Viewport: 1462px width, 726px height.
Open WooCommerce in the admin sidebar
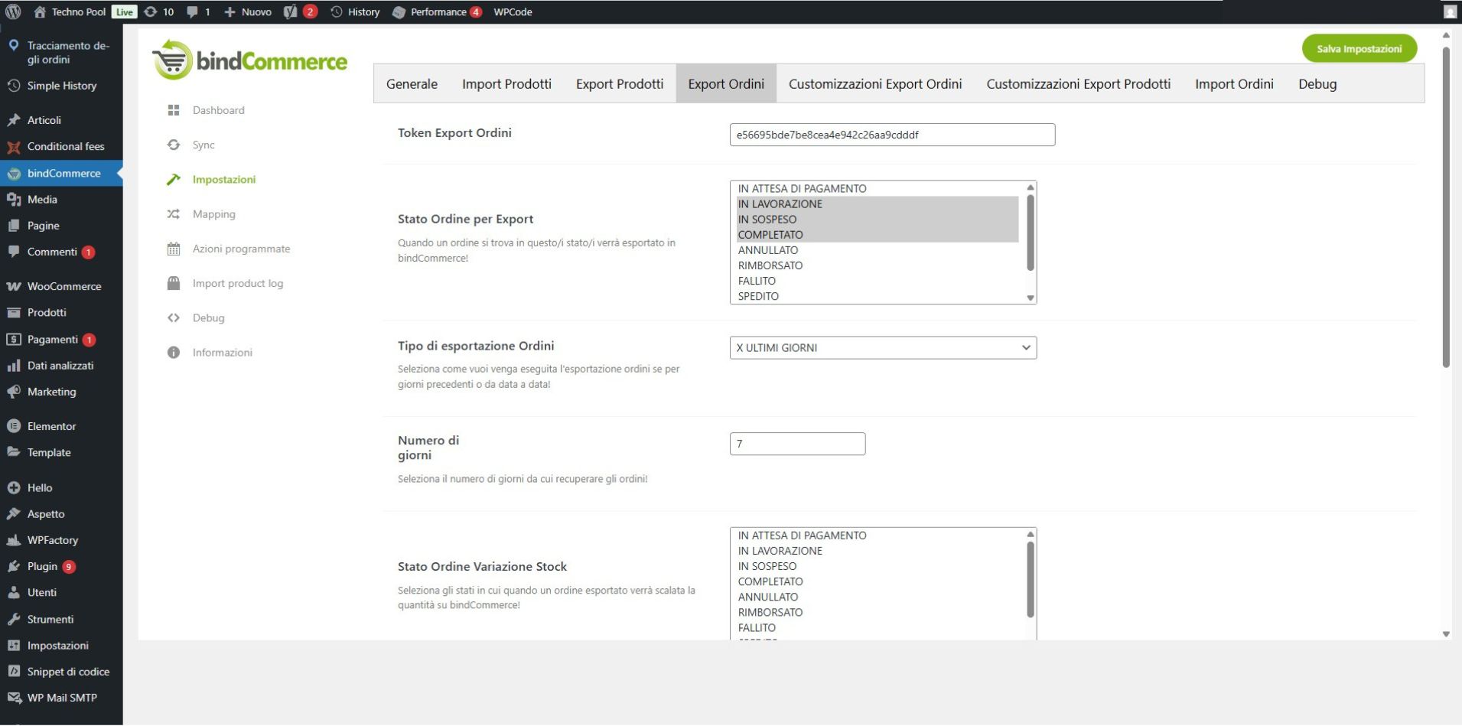click(63, 286)
